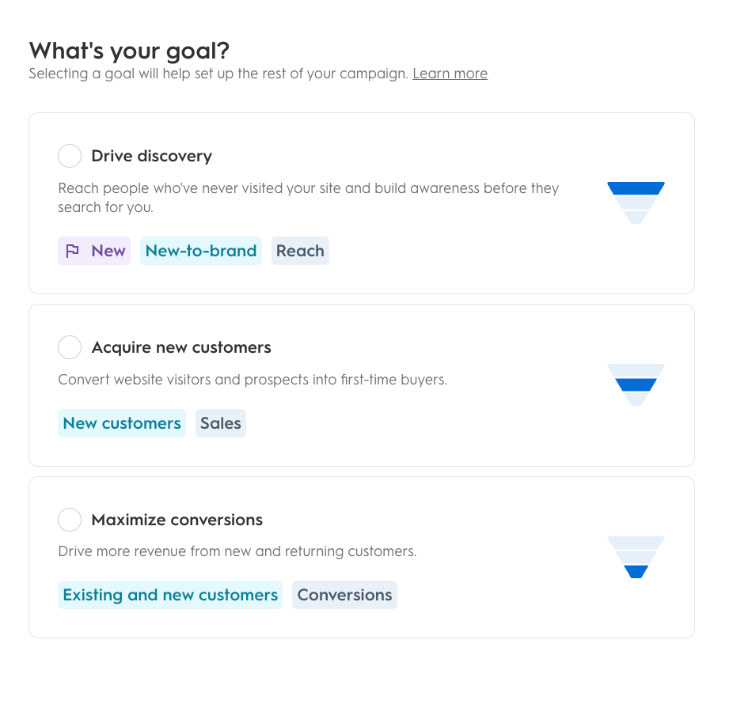Click the Acquire new customers title

(181, 347)
